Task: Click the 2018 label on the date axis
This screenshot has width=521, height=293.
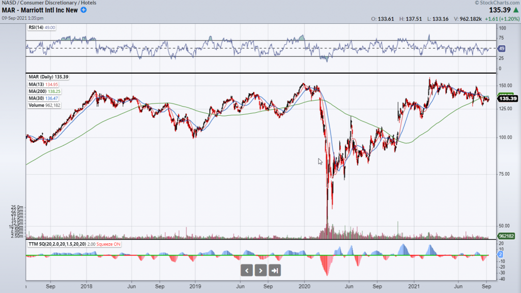Action: click(86, 286)
